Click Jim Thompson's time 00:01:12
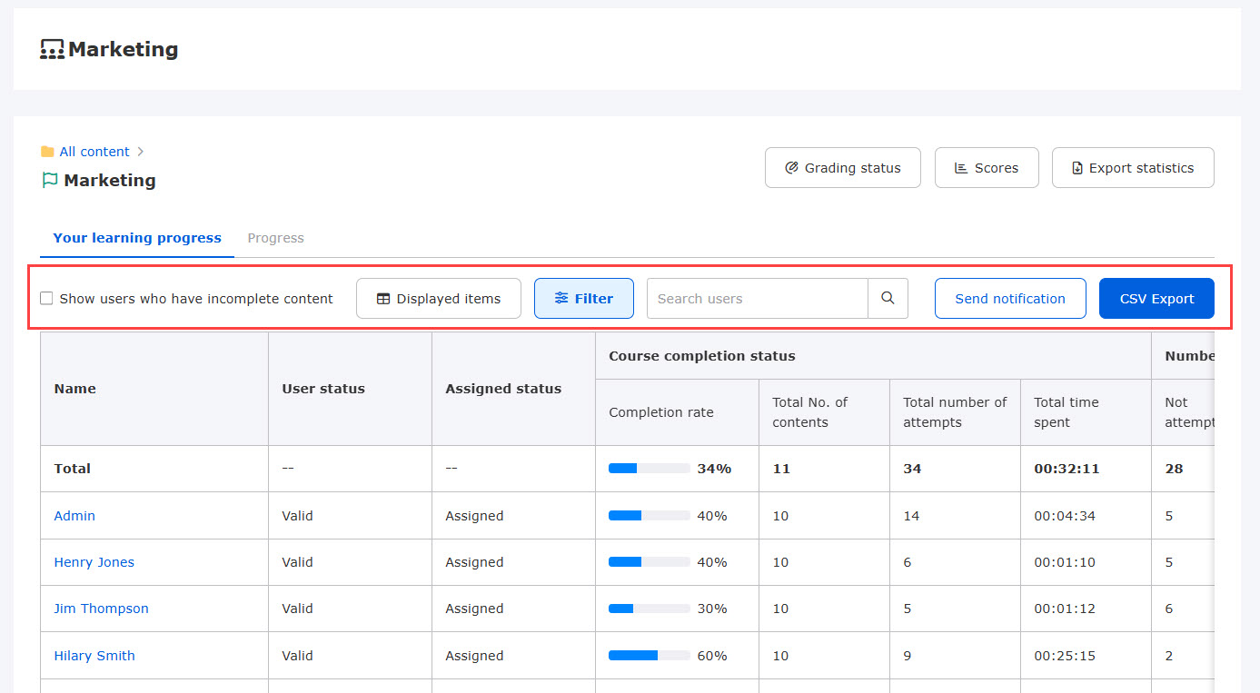The image size is (1260, 693). point(1065,609)
